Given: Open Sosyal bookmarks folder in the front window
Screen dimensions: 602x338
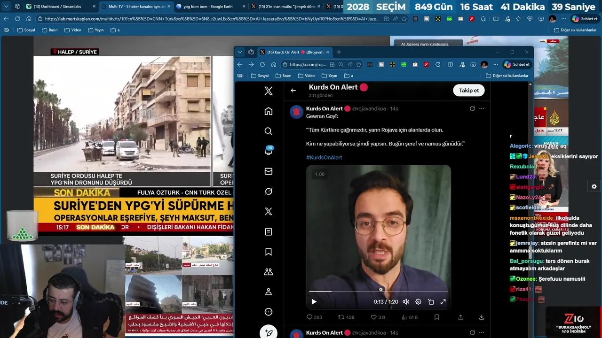Looking at the screenshot, I should pyautogui.click(x=260, y=76).
